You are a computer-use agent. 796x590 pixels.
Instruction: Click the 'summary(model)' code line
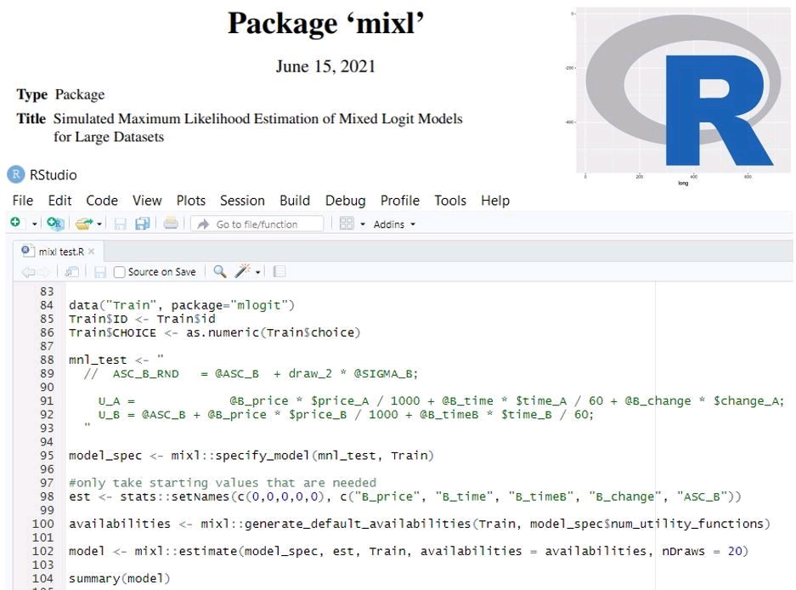tap(119, 578)
